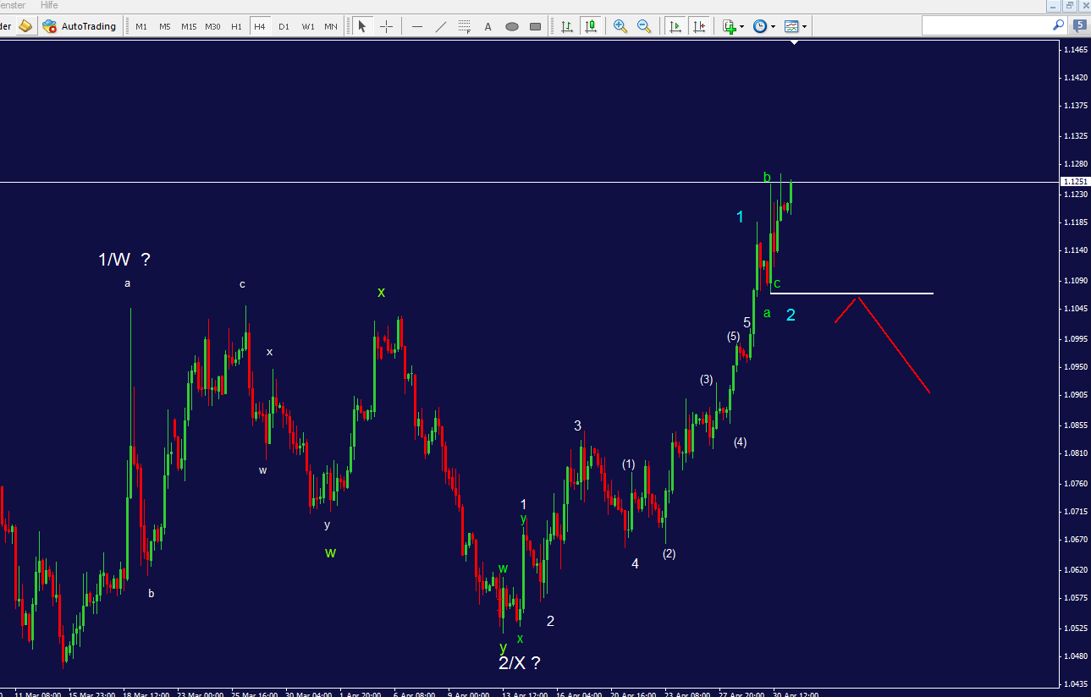Image resolution: width=1091 pixels, height=697 pixels.
Task: Select the Trendline drawing tool
Action: tap(441, 26)
